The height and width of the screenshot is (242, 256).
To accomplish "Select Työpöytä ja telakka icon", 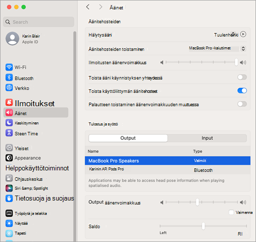I will click(9, 213).
